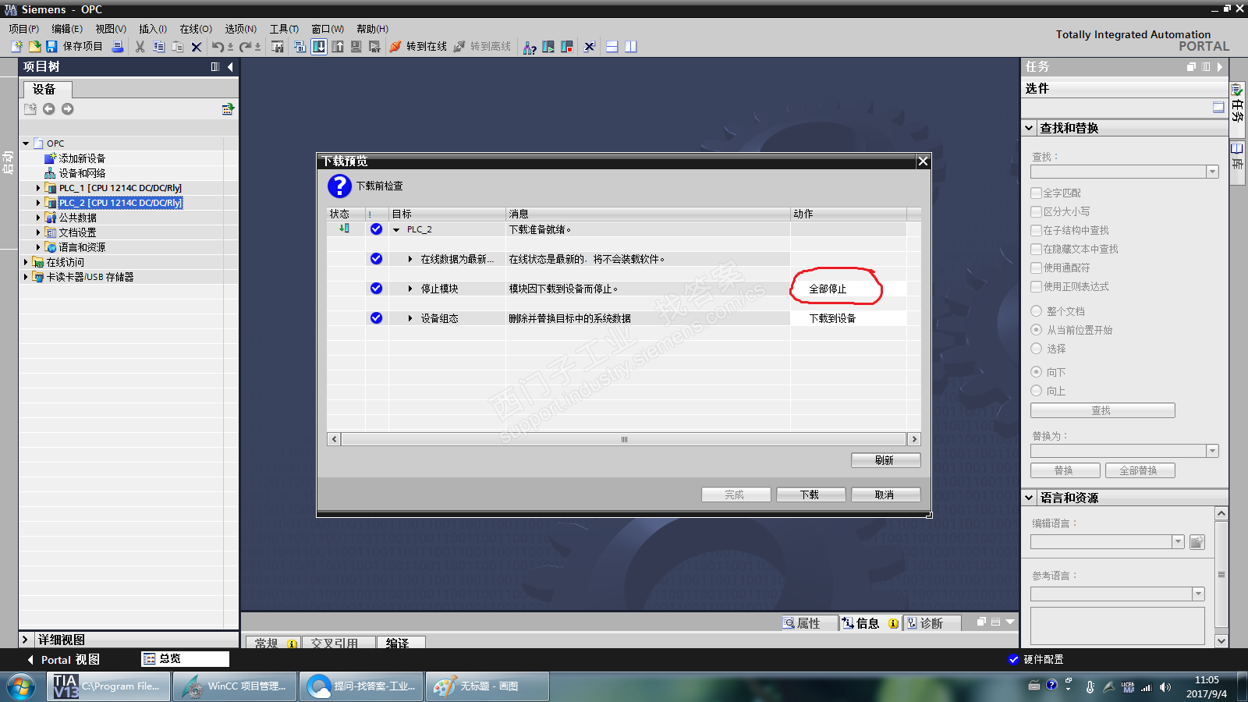Click the delete X icon in toolbar
Viewport: 1248px width, 702px height.
[197, 47]
